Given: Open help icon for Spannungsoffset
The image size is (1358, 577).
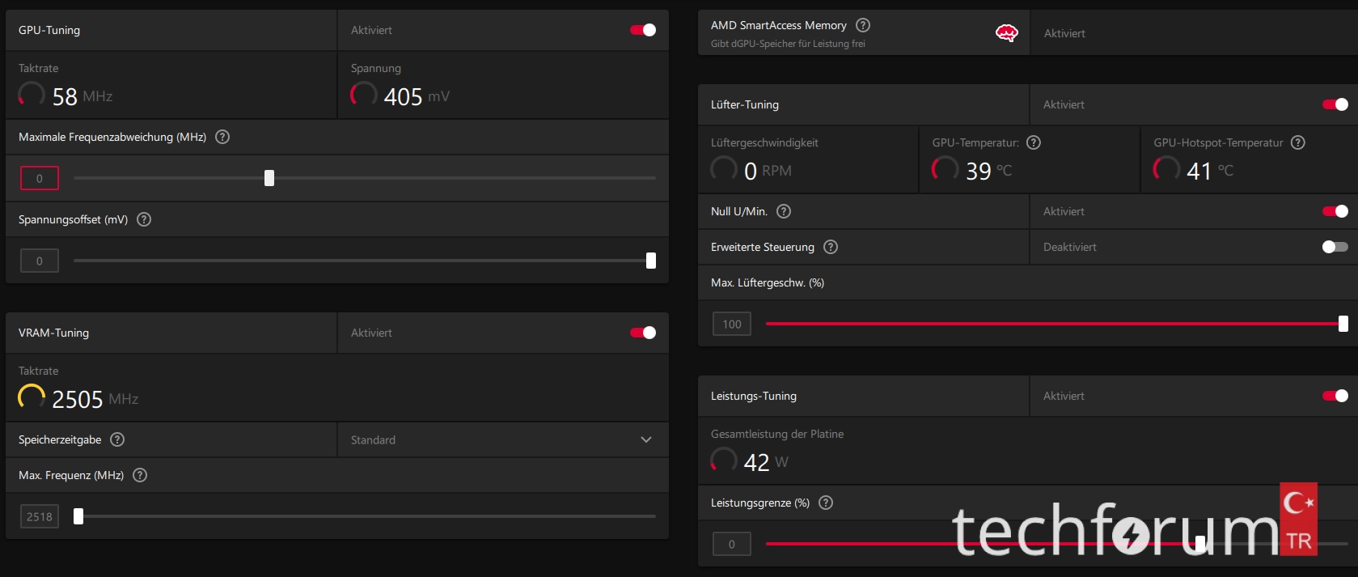Looking at the screenshot, I should 144,219.
